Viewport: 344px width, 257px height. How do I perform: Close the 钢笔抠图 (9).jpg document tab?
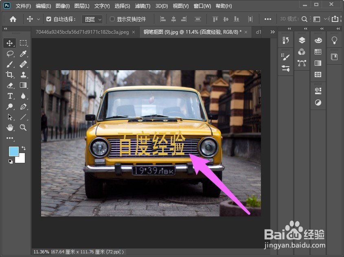pyautogui.click(x=246, y=32)
